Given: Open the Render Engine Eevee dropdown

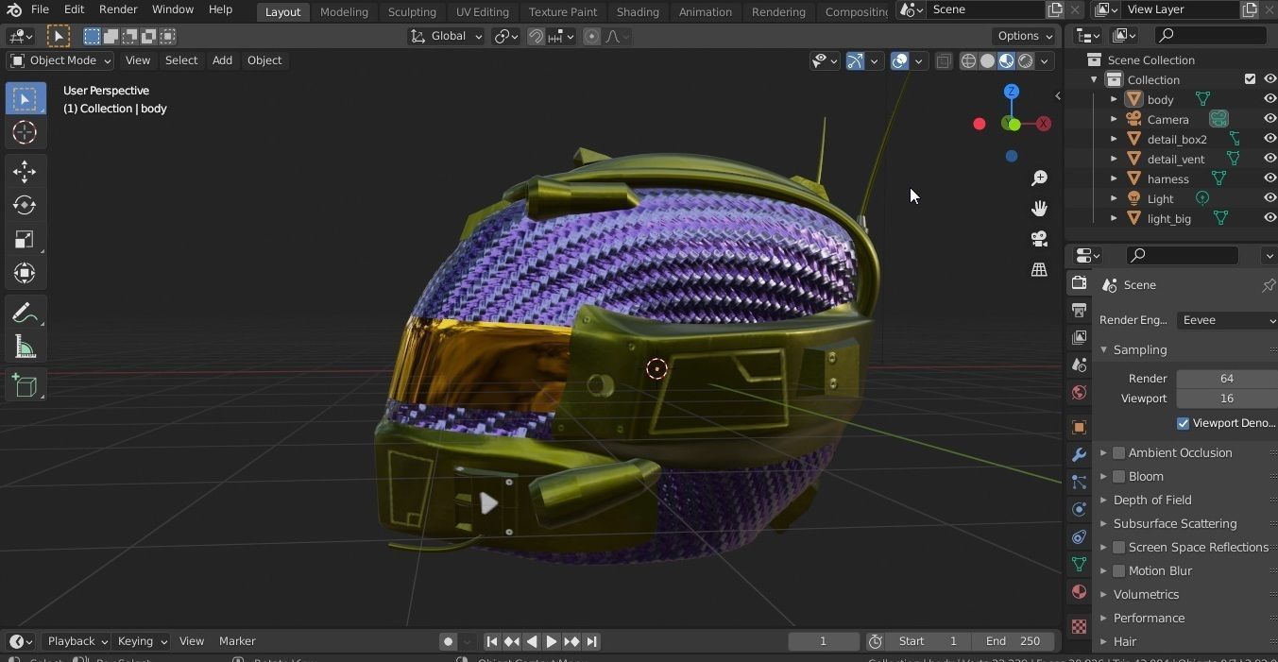Looking at the screenshot, I should (x=1226, y=320).
